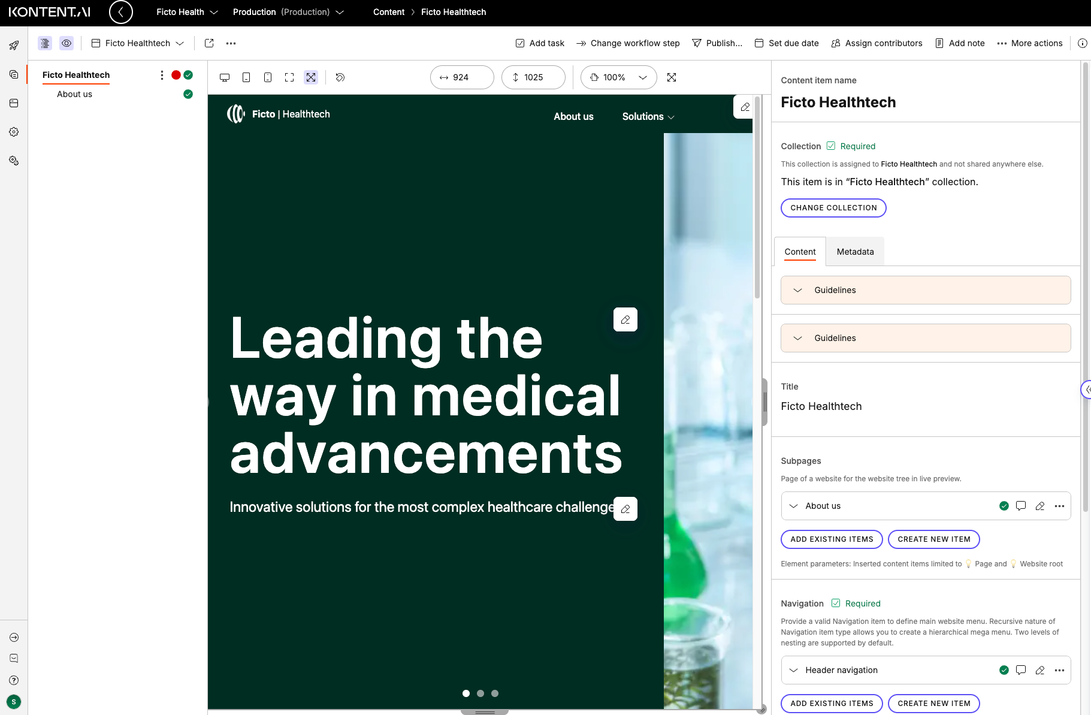
Task: Switch to the Metadata tab
Action: (x=855, y=252)
